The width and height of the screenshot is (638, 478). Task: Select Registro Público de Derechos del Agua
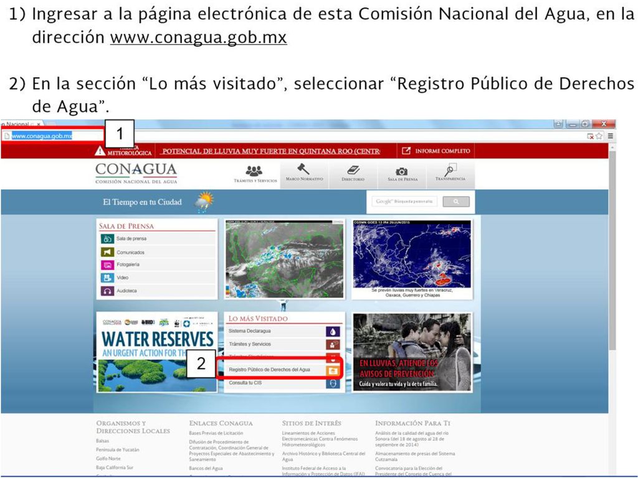(x=269, y=370)
